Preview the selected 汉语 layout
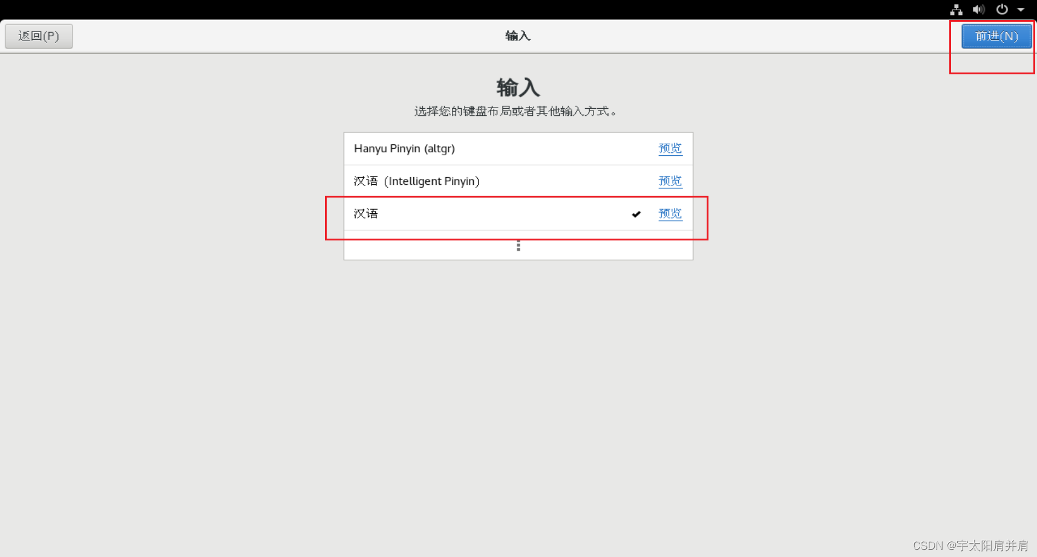 670,214
